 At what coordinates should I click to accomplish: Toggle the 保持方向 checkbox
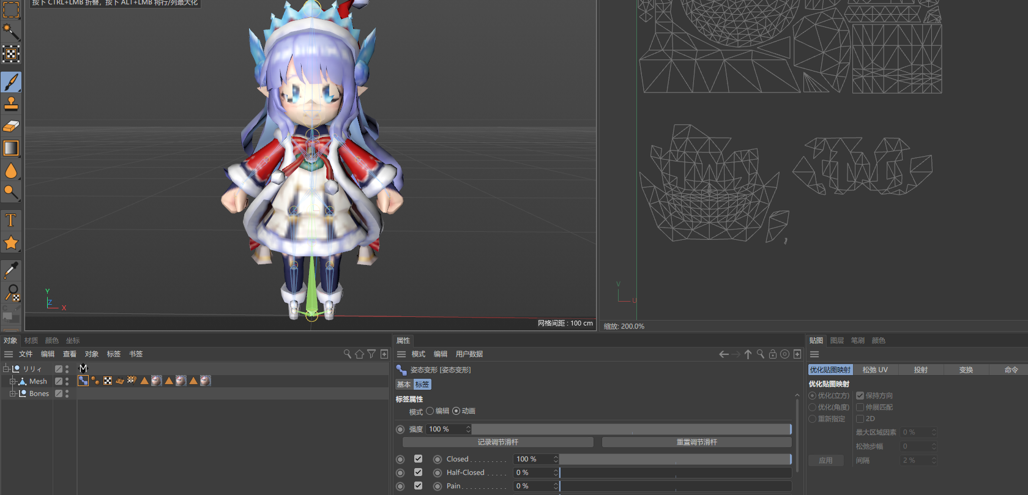(860, 395)
